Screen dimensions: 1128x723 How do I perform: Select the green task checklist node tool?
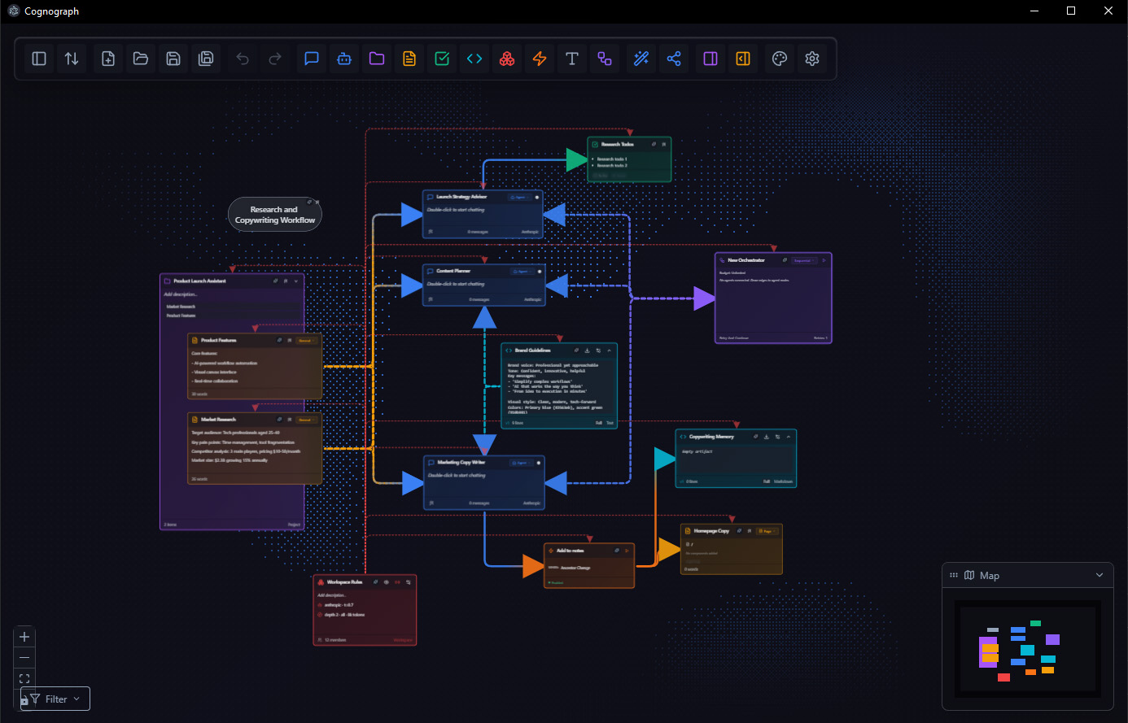pos(441,58)
